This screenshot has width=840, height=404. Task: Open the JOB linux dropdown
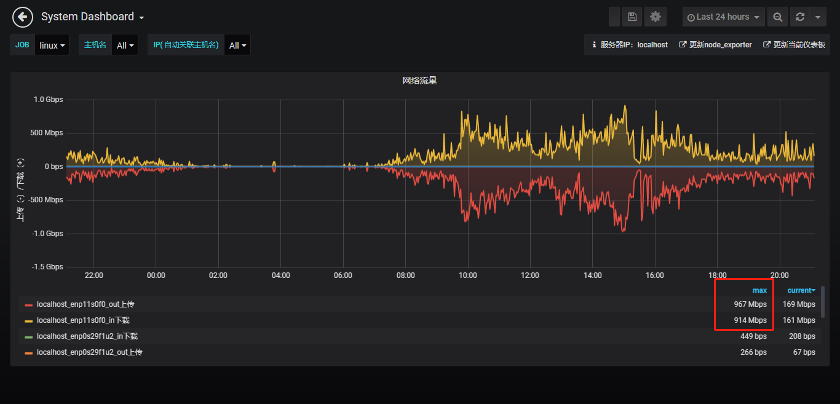(x=52, y=46)
